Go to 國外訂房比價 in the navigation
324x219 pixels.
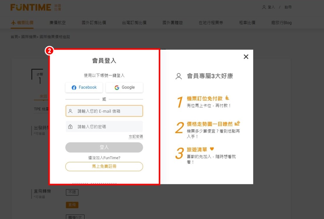[94, 23]
